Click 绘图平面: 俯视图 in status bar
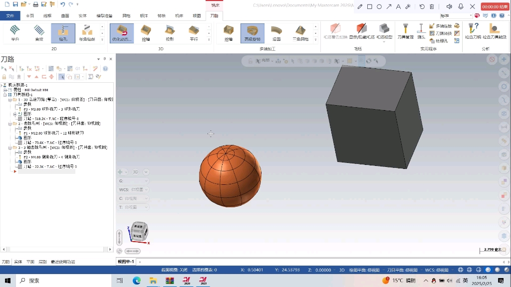 (x=364, y=270)
